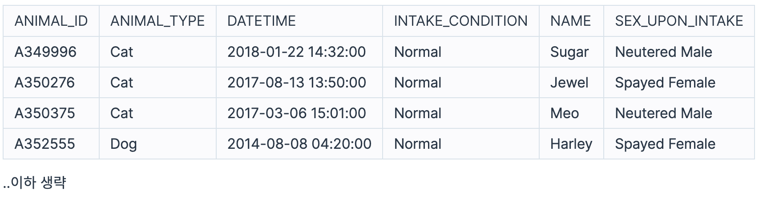The width and height of the screenshot is (759, 199).
Task: Select the INTAKE_CONDITION header cell
Action: [460, 21]
